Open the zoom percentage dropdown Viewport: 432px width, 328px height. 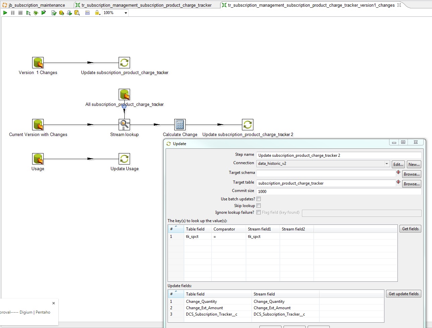pyautogui.click(x=126, y=13)
